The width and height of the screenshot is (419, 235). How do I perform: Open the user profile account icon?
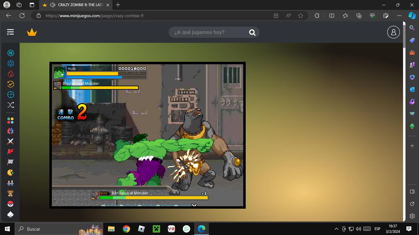[393, 32]
